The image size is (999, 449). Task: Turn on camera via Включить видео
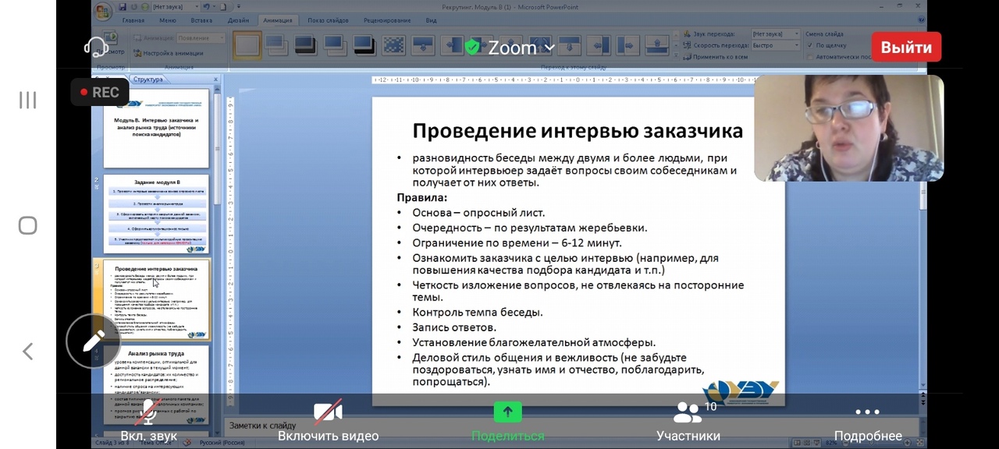pos(328,421)
